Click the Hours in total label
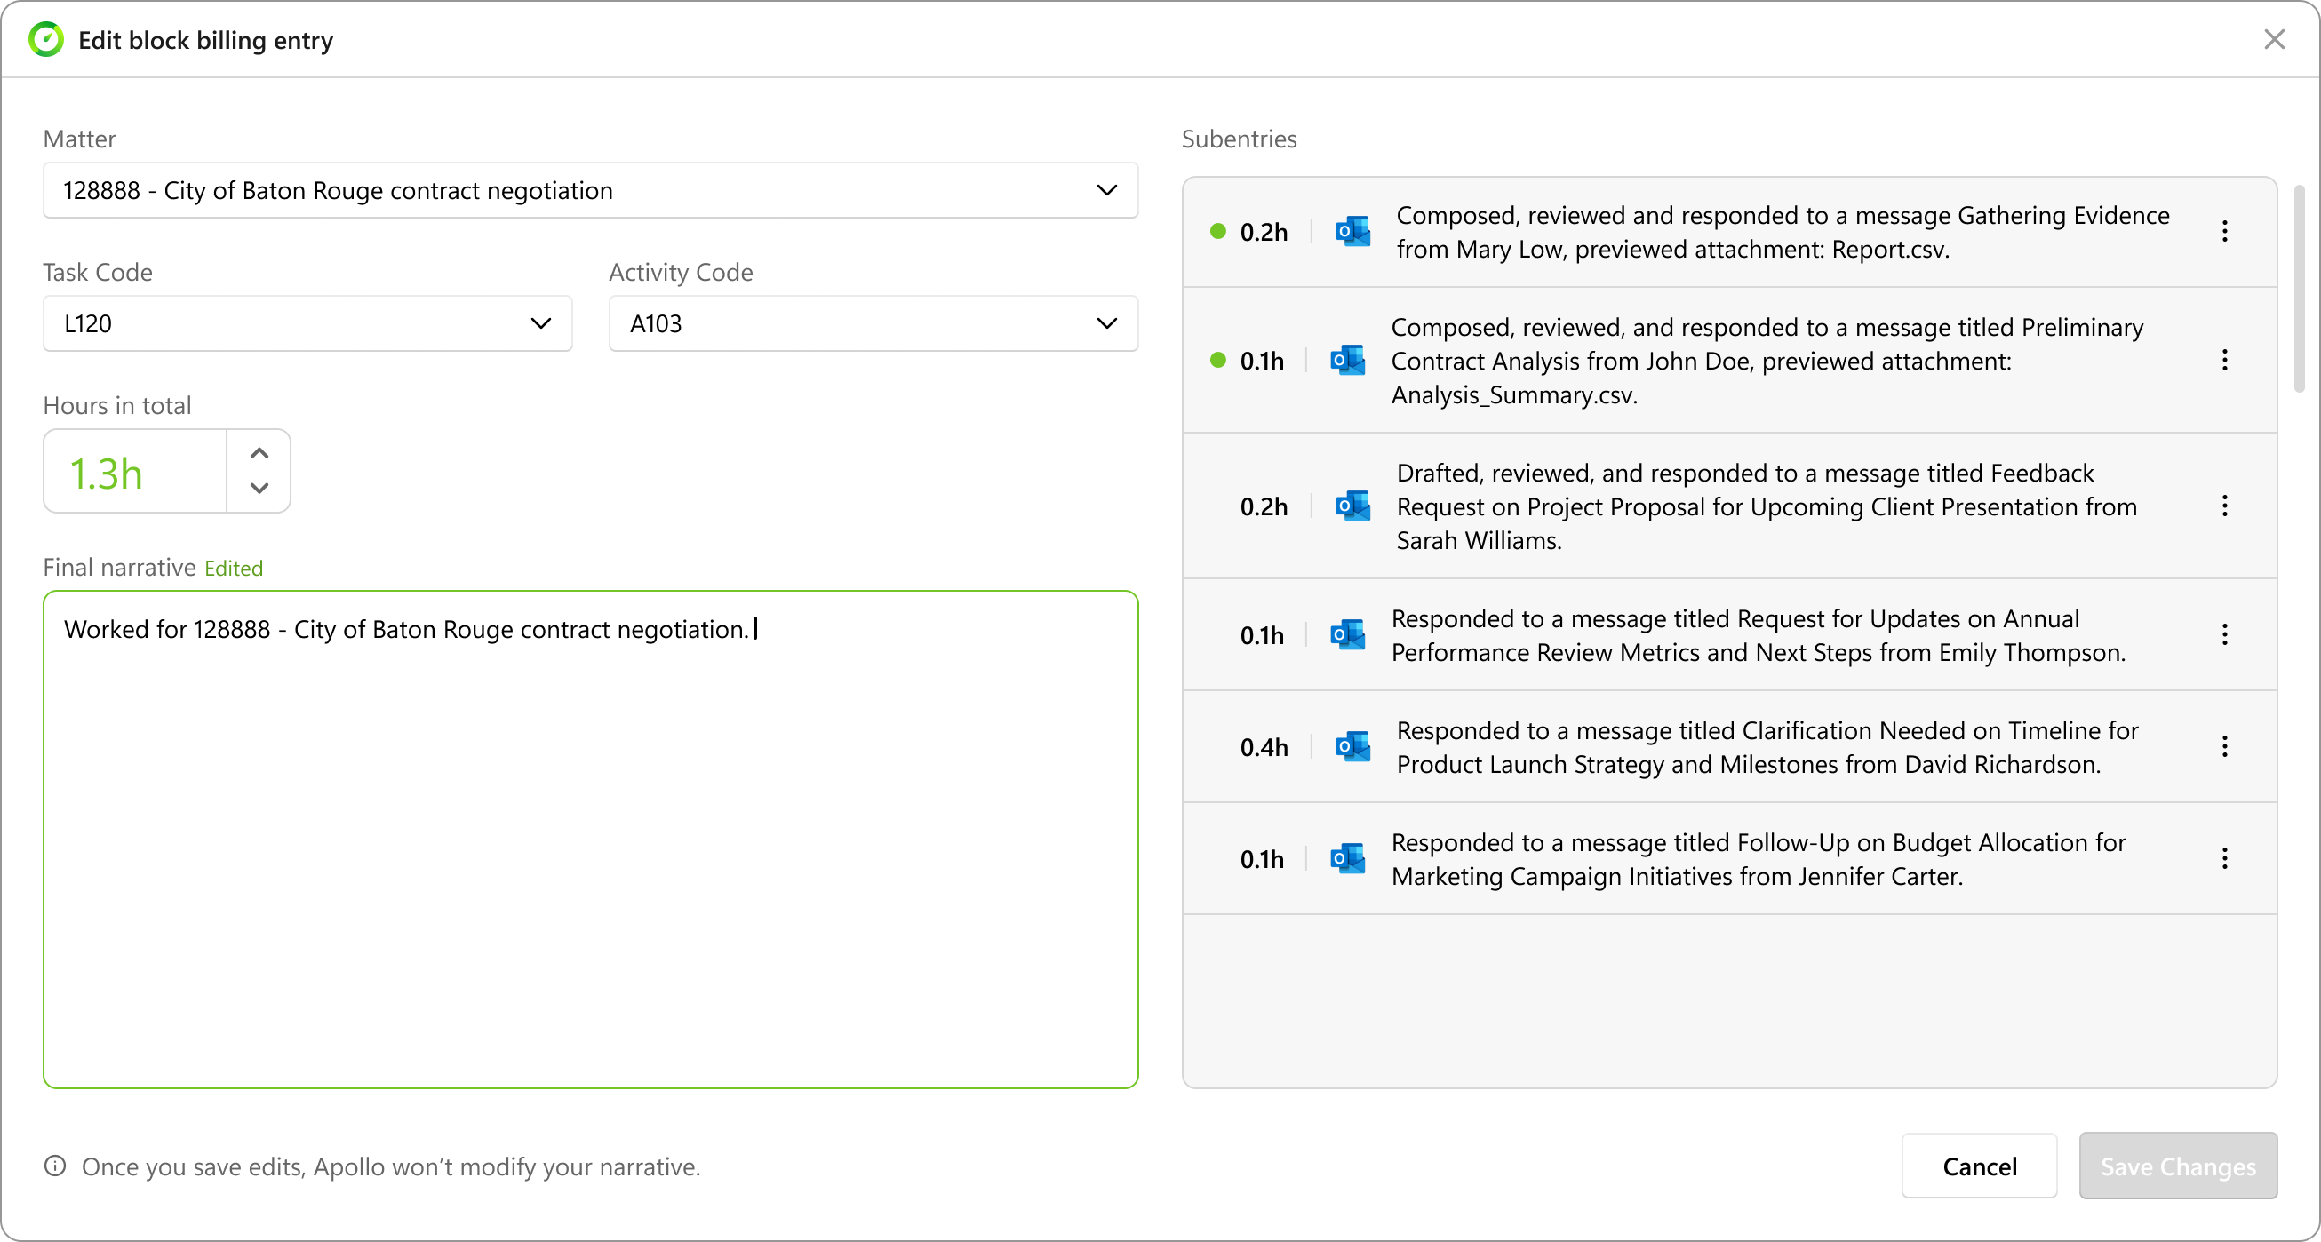The height and width of the screenshot is (1242, 2321). (x=117, y=405)
